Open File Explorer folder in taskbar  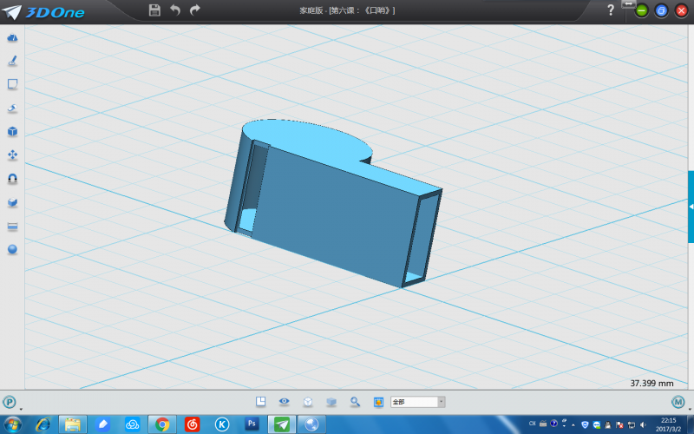coord(73,424)
